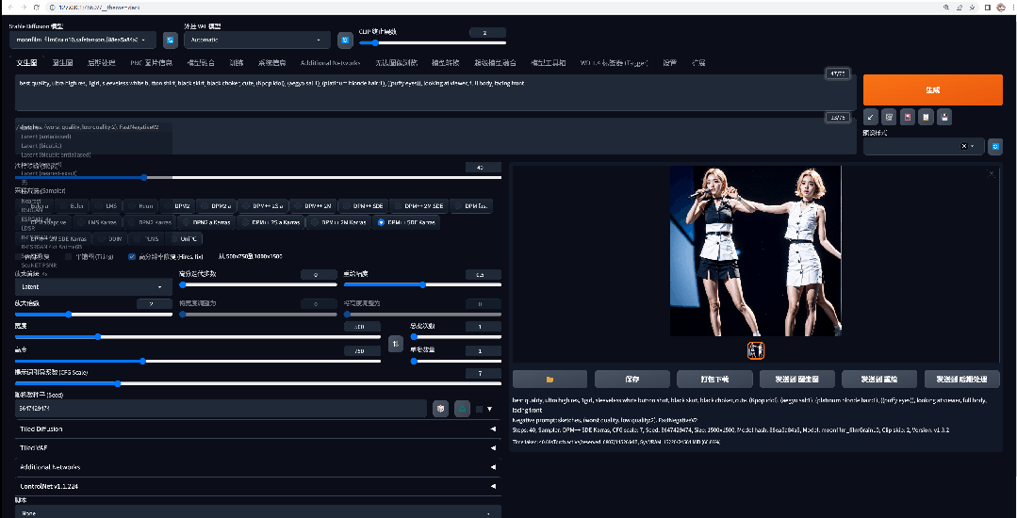Click the arrow icon below the orange Generate button

coord(871,117)
